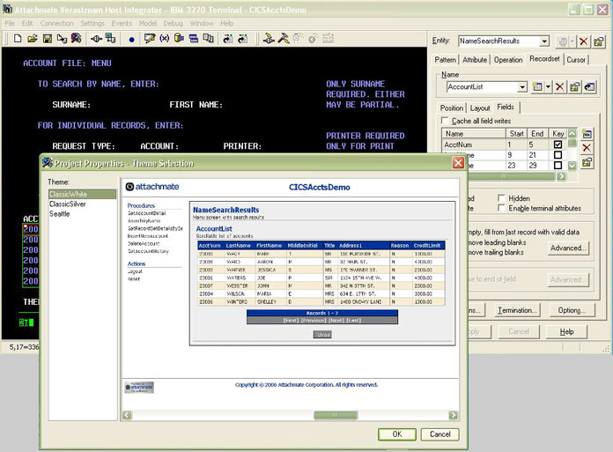Screen dimensions: 613x452
Task: Delete the NameSearchResults entity with red X
Action: (x=583, y=41)
